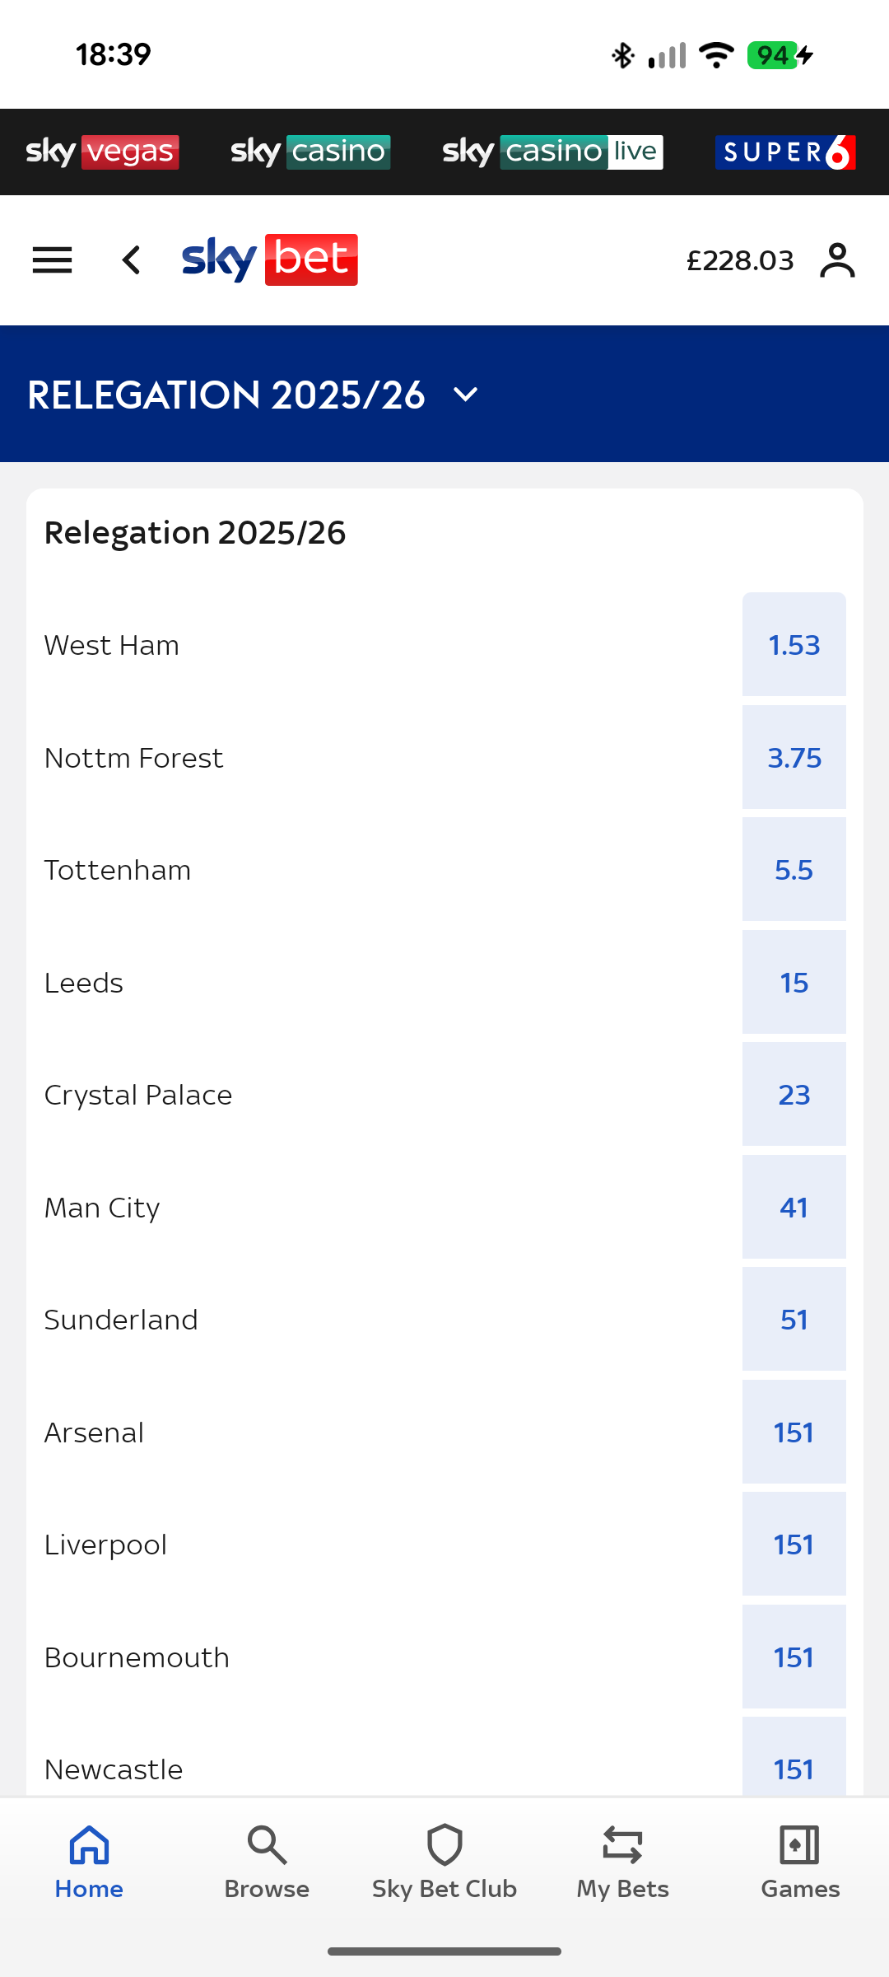Open the hamburger menu
This screenshot has height=1977, width=889.
52,260
